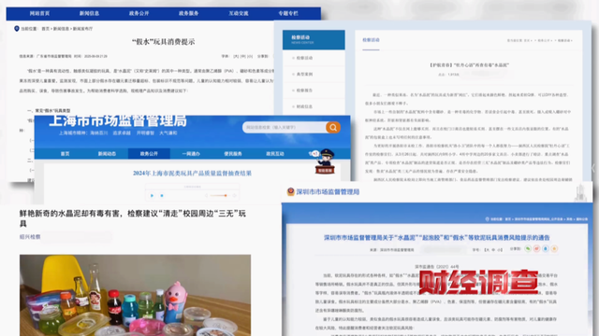This screenshot has height=336, width=599.
Task: Click the headline 鲜艳新奇的水晶泥却有毒有害
Action: pos(133,217)
